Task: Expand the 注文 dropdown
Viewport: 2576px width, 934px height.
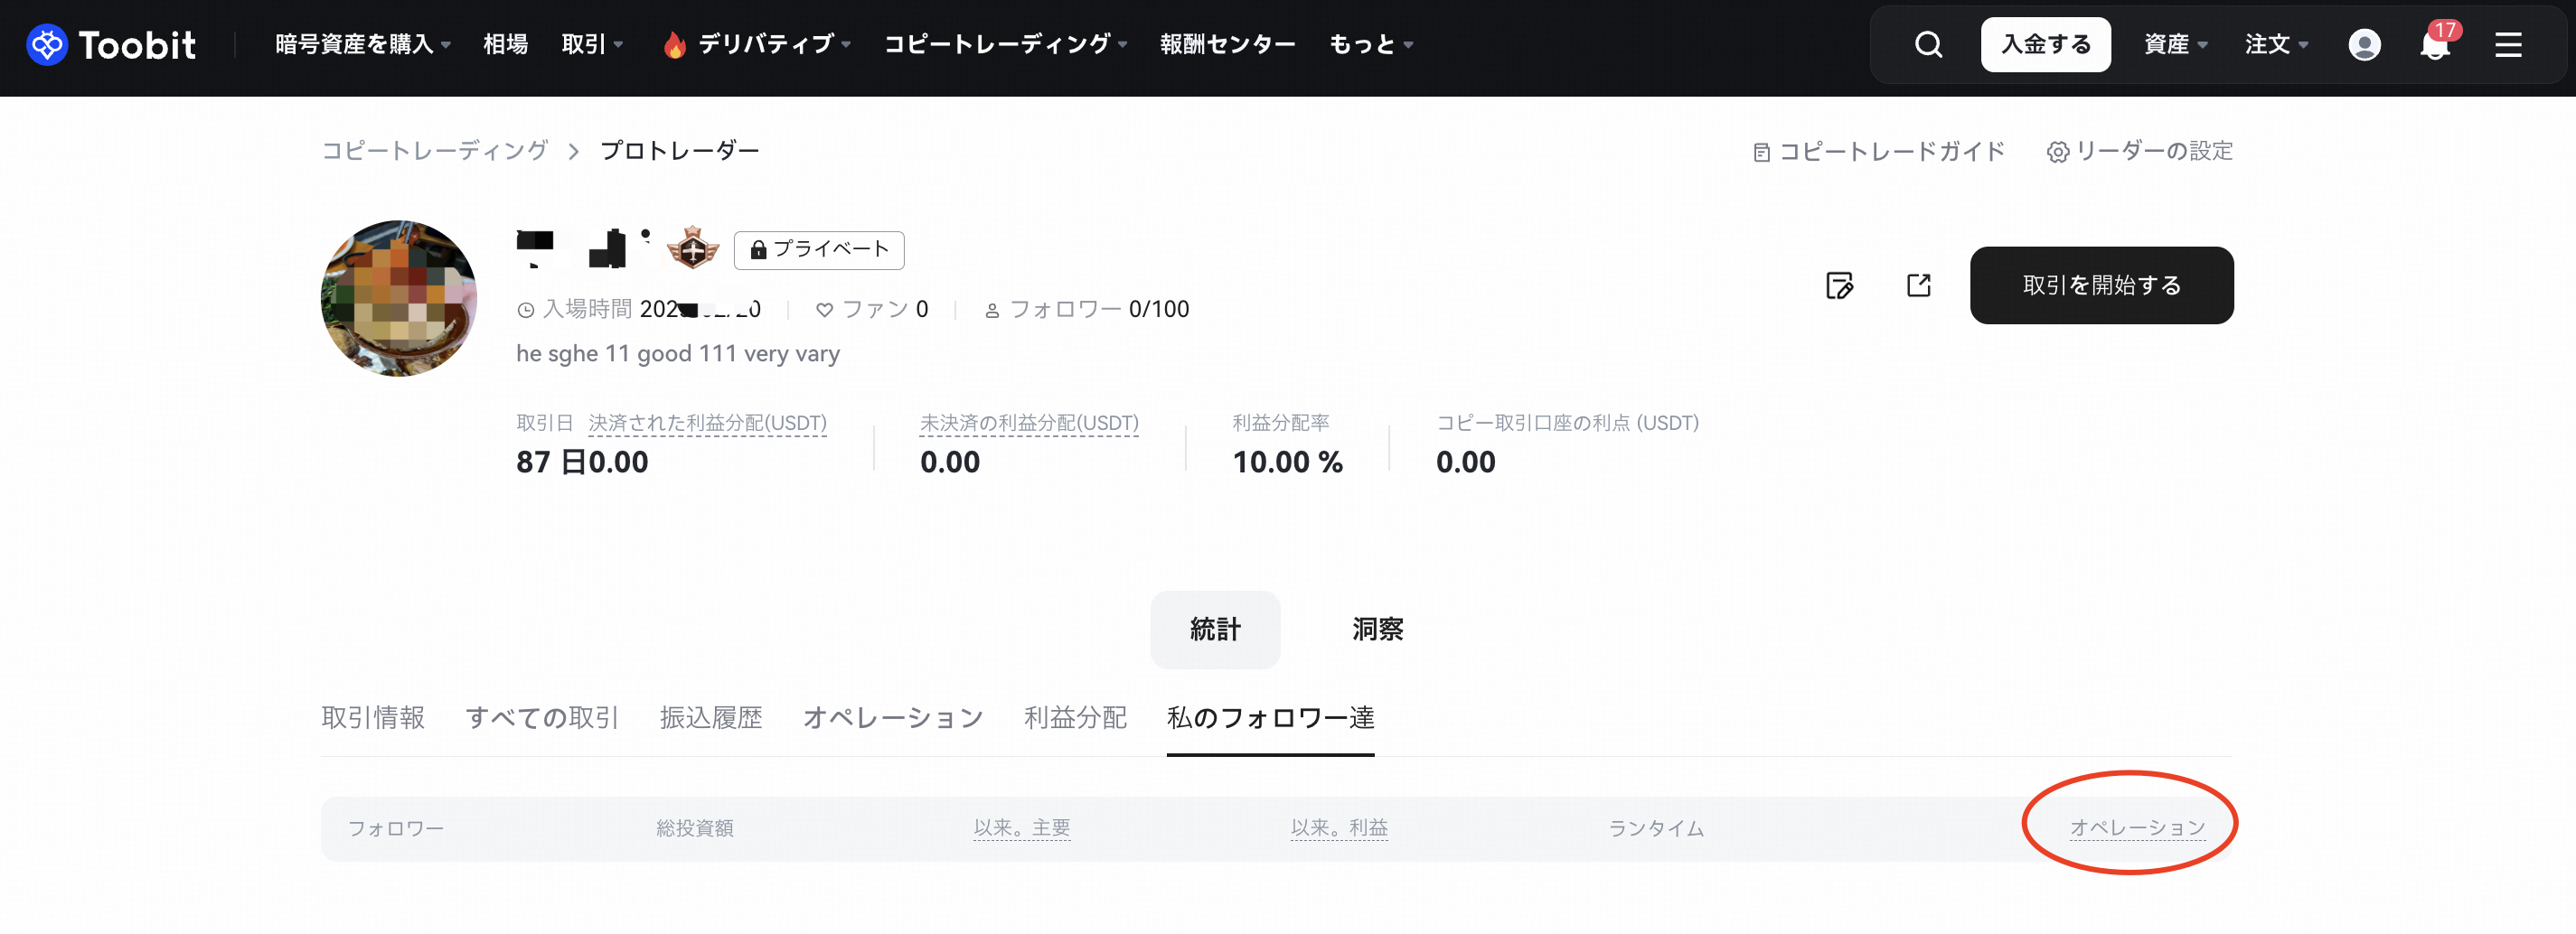Action: pos(2276,45)
